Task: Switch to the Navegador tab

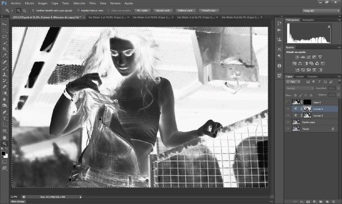Action: 308,20
